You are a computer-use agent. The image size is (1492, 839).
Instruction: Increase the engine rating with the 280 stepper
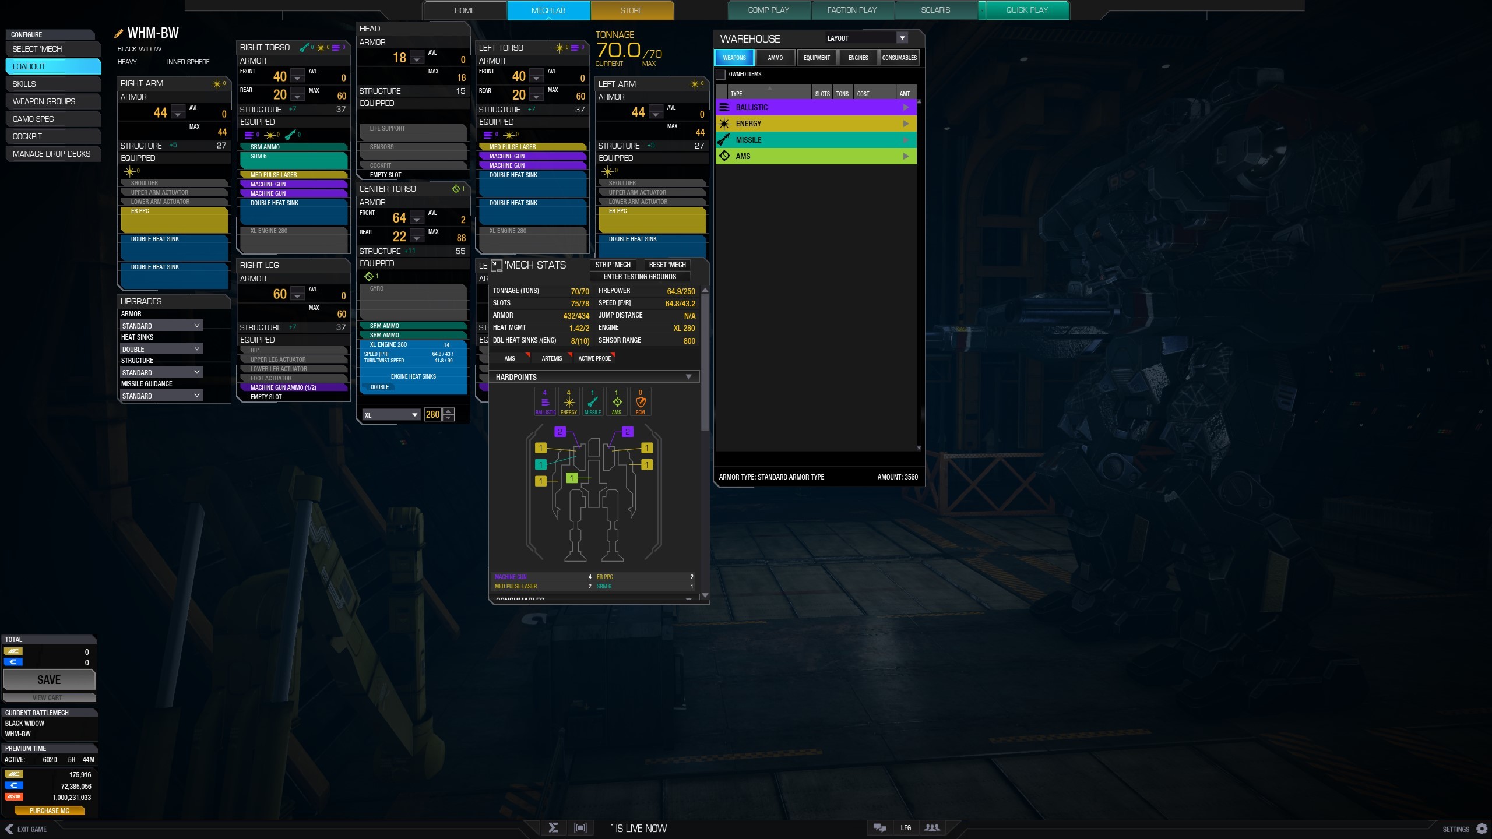pos(448,411)
